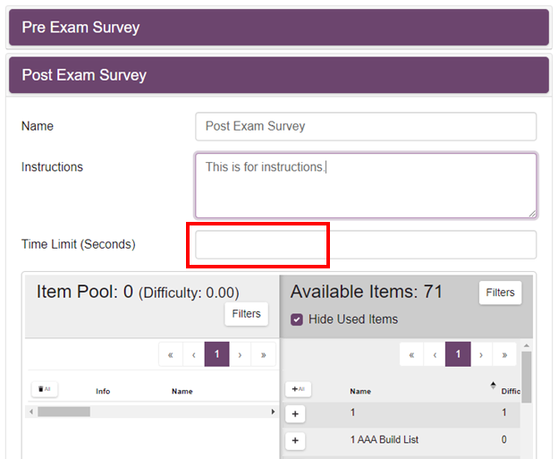
Task: Sort Available Items by Name column
Action: (360, 391)
